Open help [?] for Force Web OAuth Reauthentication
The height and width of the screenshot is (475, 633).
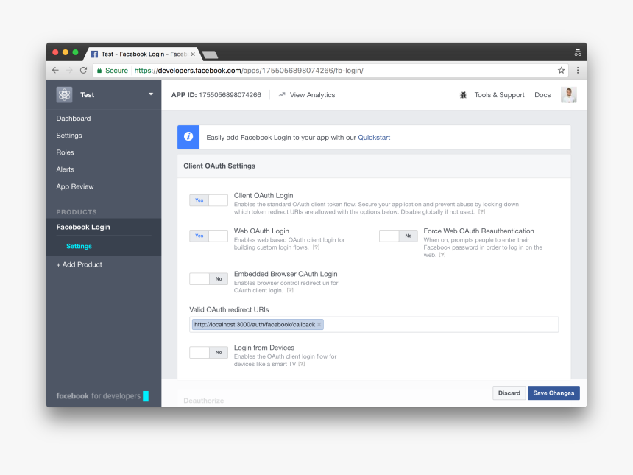pyautogui.click(x=442, y=255)
